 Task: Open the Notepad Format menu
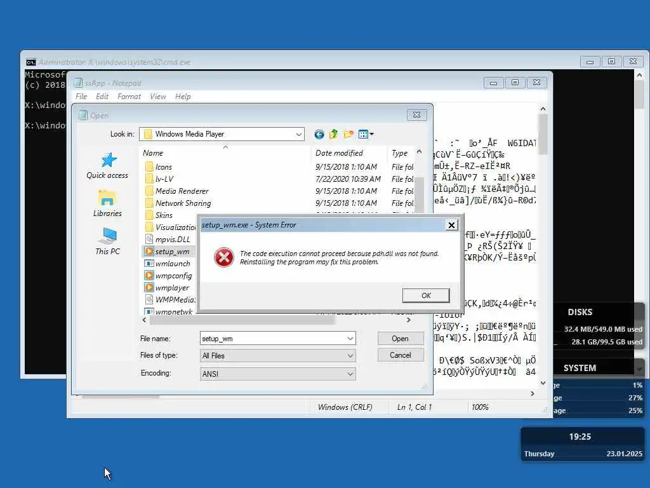[129, 97]
